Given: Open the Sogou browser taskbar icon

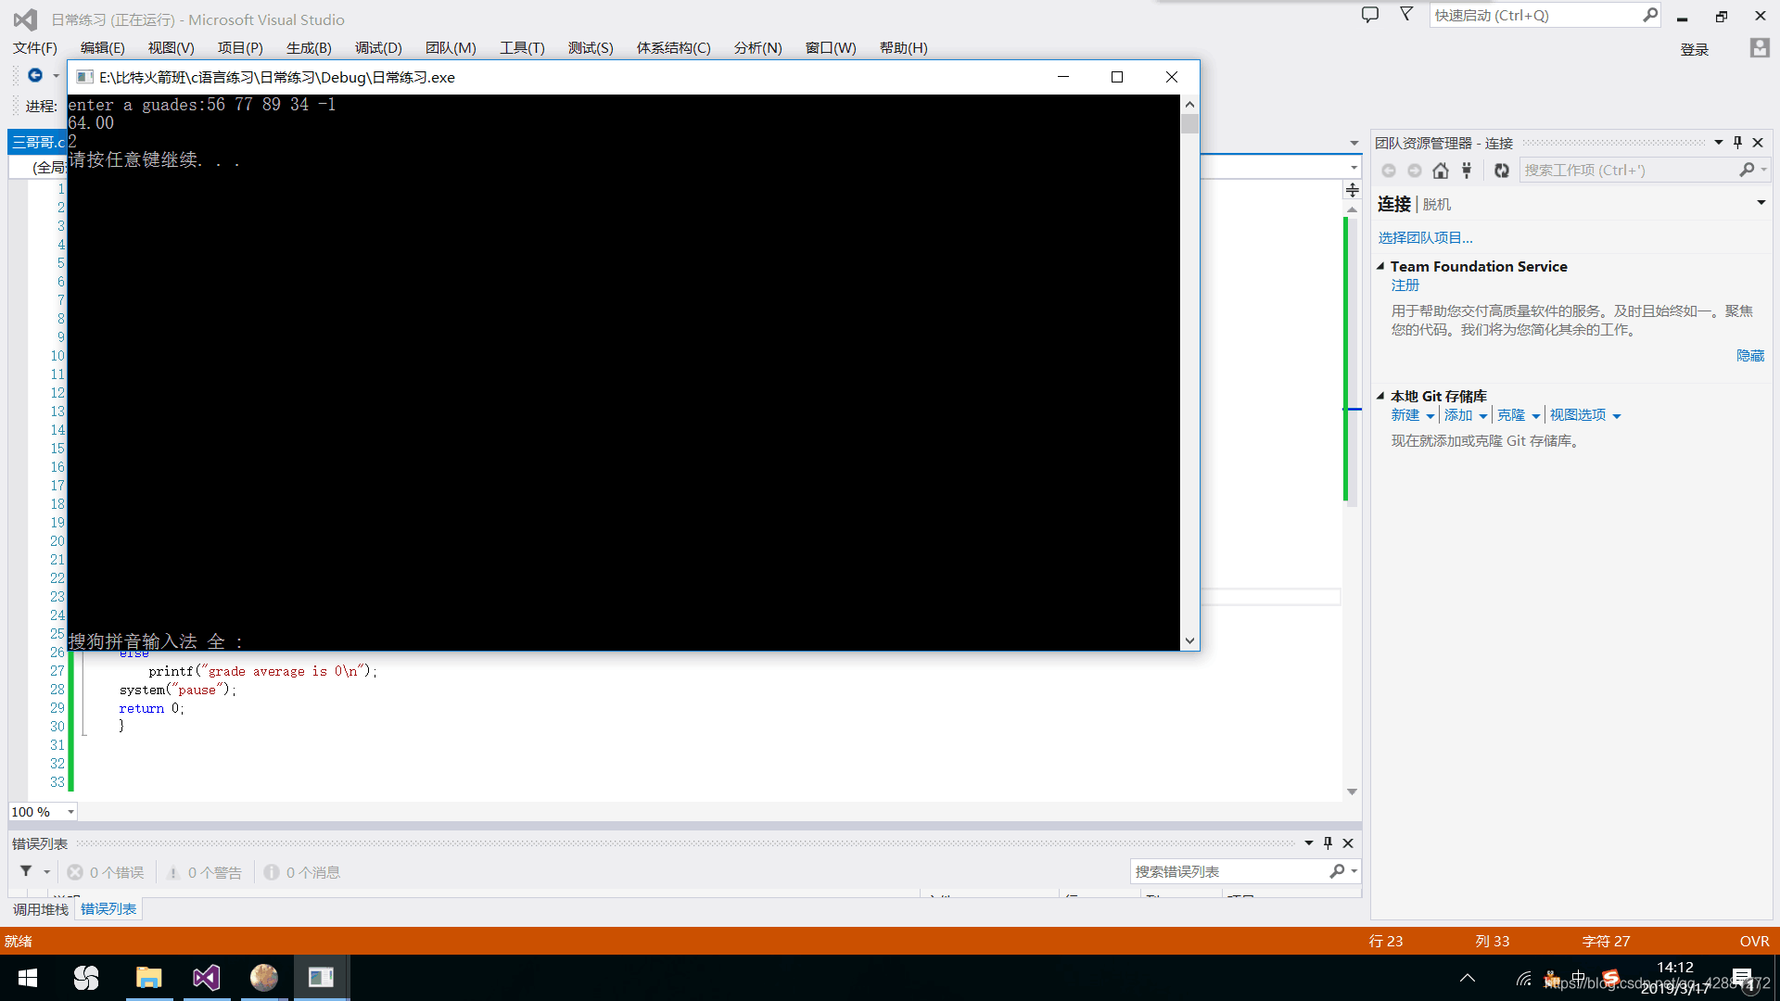Looking at the screenshot, I should [86, 978].
